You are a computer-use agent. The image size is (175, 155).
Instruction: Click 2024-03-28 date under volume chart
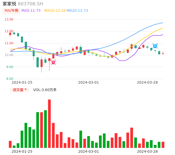click(x=147, y=151)
